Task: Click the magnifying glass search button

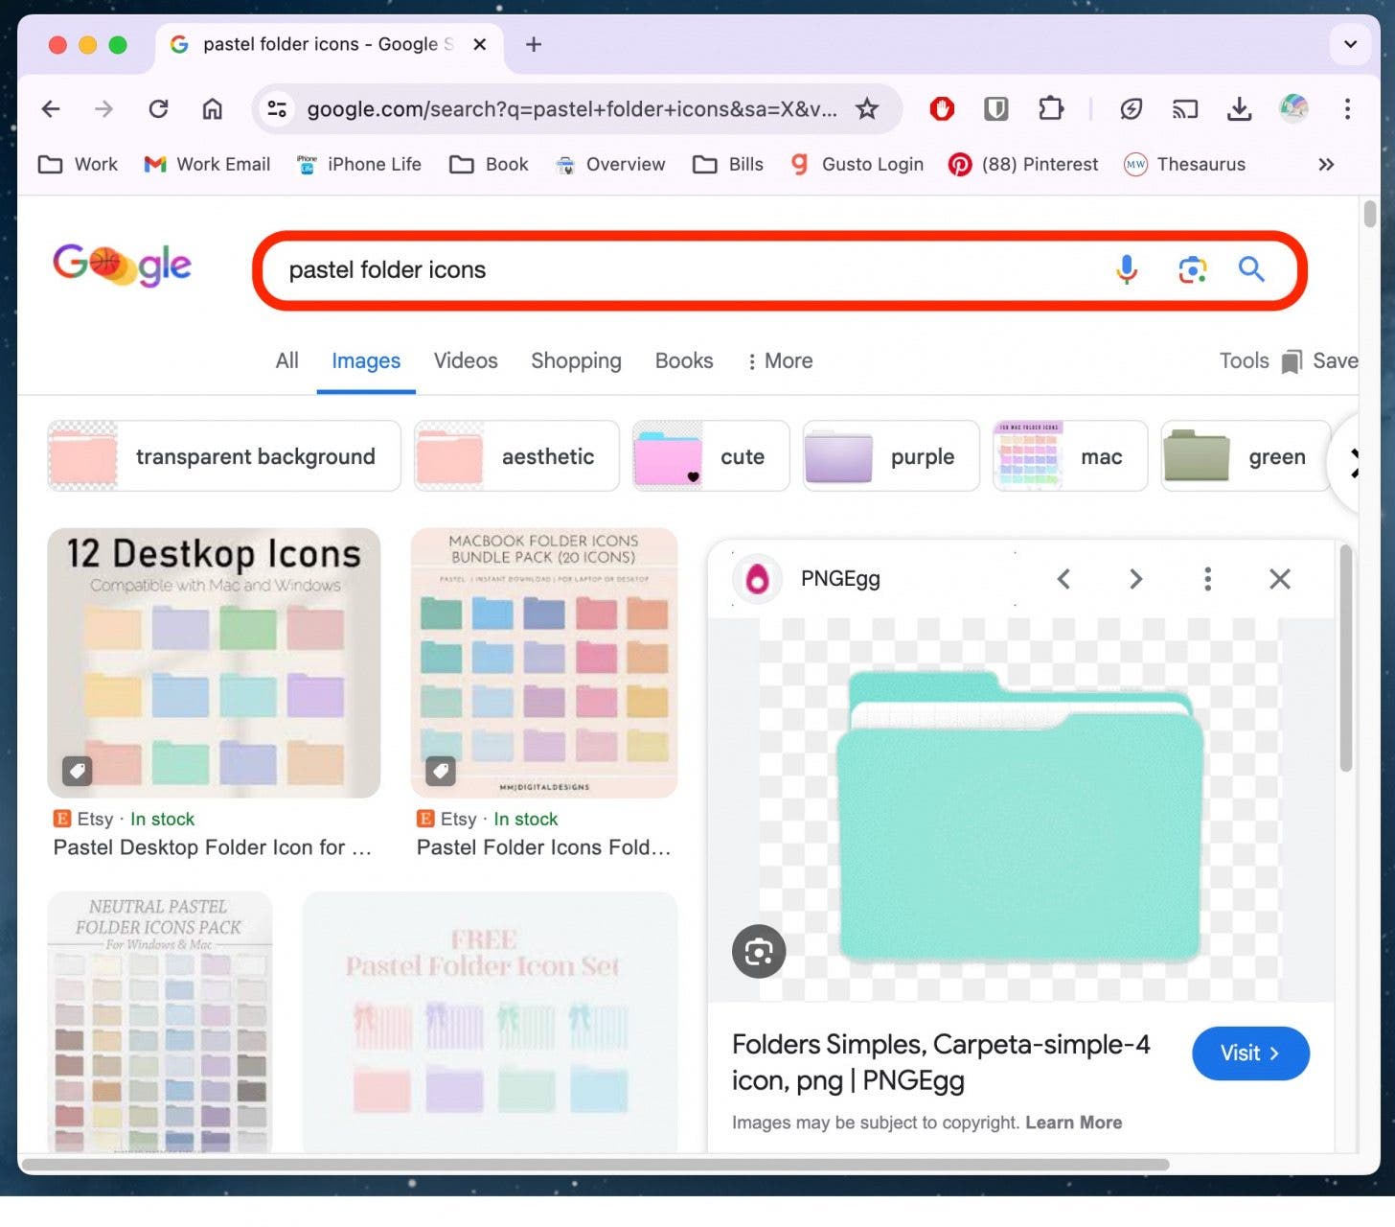Action: click(1251, 270)
